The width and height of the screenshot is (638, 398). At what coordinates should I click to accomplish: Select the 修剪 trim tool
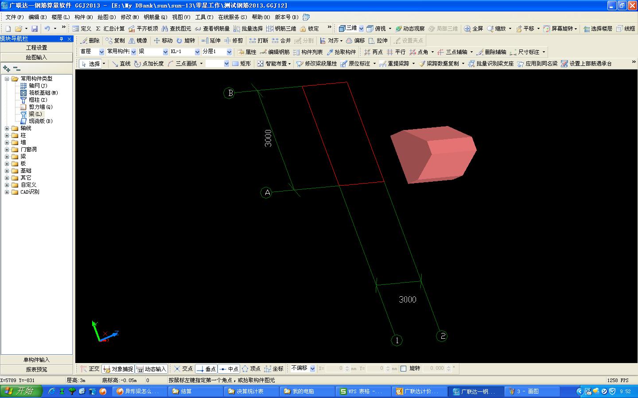(x=233, y=40)
